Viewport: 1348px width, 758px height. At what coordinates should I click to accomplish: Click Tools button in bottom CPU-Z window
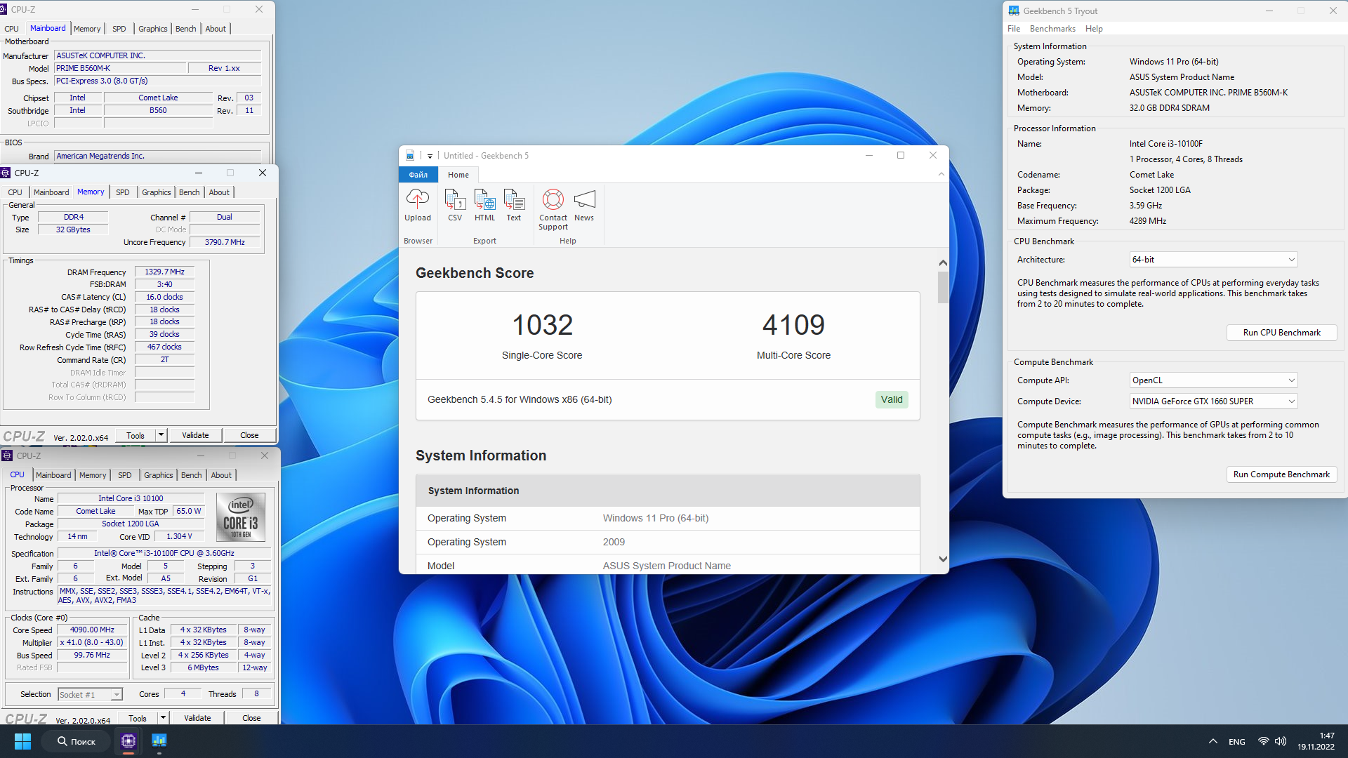pos(138,718)
